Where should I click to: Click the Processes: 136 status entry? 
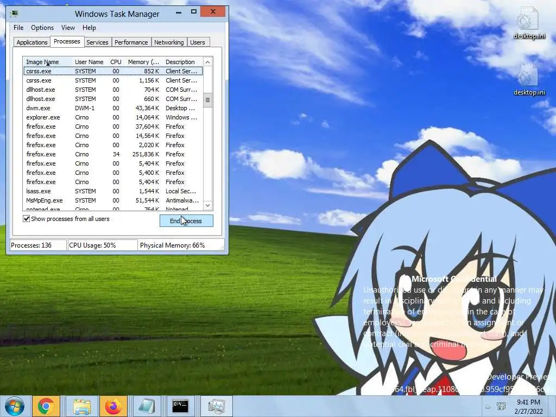click(x=38, y=245)
